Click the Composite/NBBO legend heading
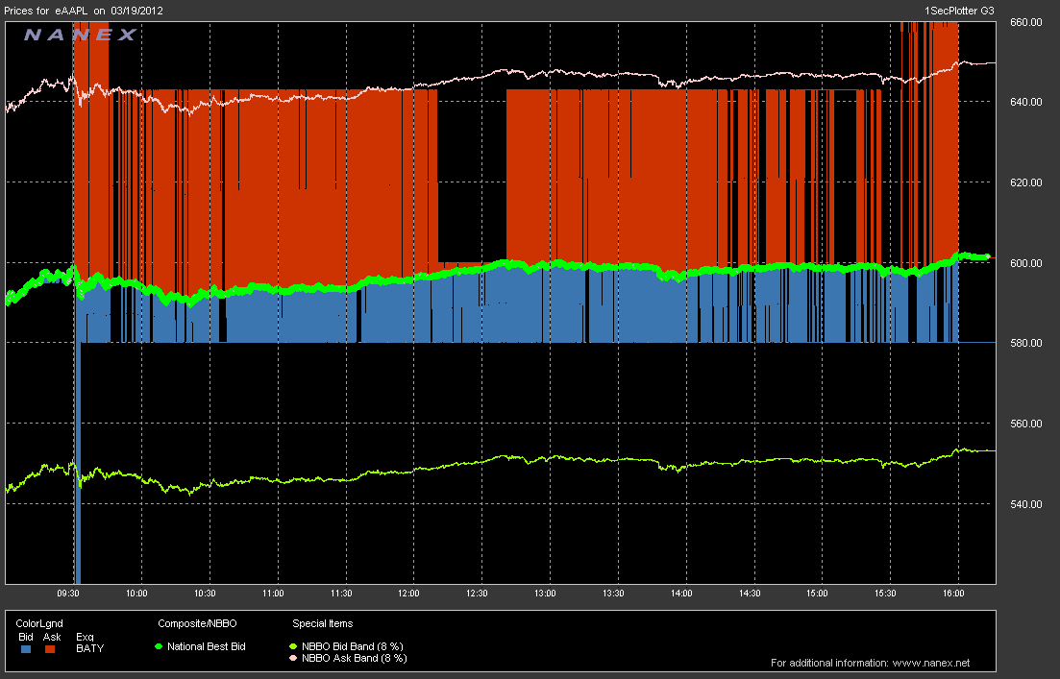The image size is (1060, 679). click(x=197, y=623)
